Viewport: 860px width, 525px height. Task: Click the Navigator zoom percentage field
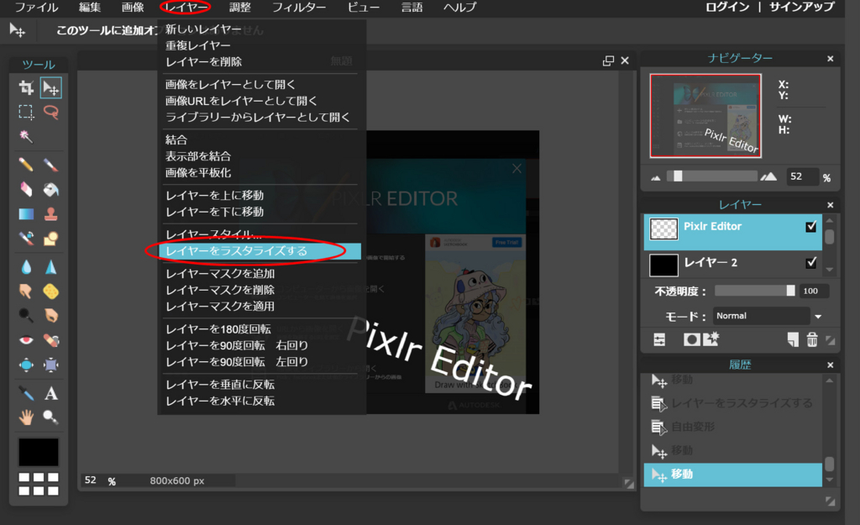click(x=802, y=176)
